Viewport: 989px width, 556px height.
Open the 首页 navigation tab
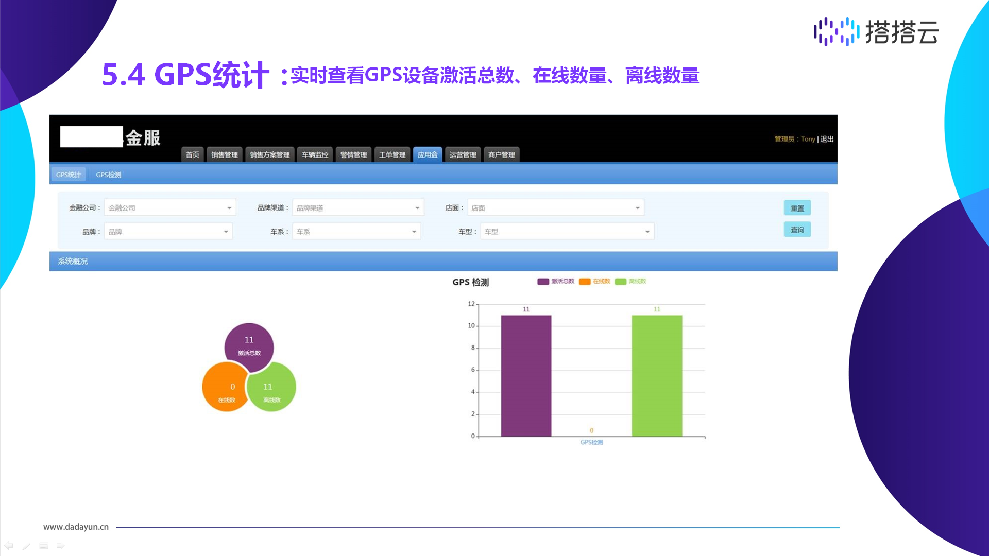pyautogui.click(x=193, y=154)
